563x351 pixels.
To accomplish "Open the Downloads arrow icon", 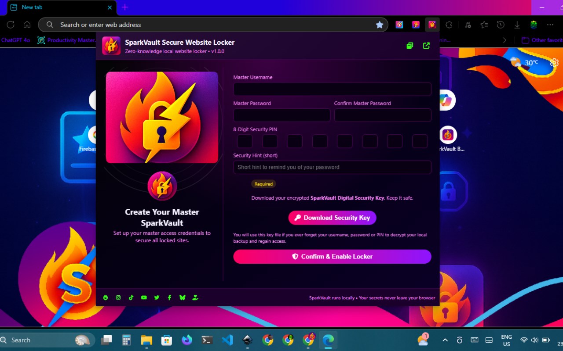I will tap(517, 25).
